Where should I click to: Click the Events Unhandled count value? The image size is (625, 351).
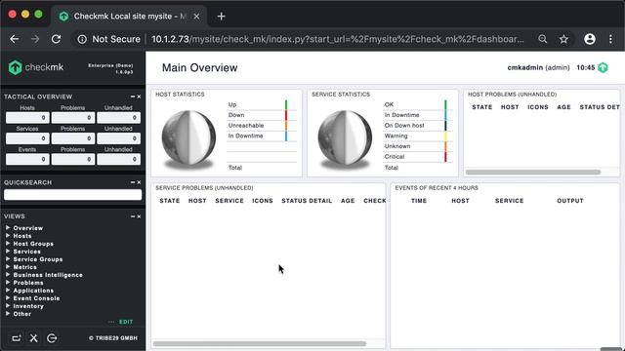pyautogui.click(x=119, y=159)
